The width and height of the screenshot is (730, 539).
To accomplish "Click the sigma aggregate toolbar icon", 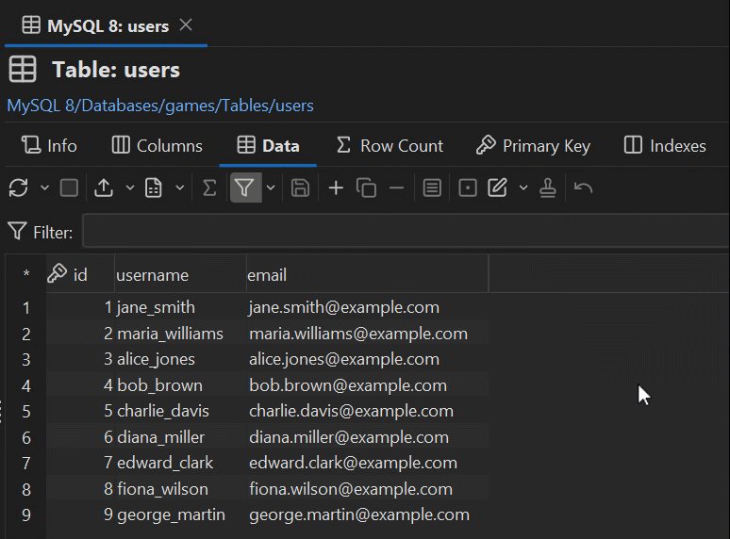I will point(209,188).
